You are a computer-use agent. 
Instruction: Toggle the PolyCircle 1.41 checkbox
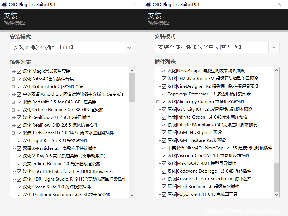click(164, 194)
